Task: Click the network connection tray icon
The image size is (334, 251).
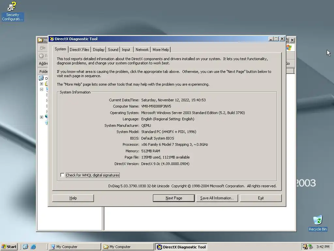Action: pyautogui.click(x=311, y=247)
